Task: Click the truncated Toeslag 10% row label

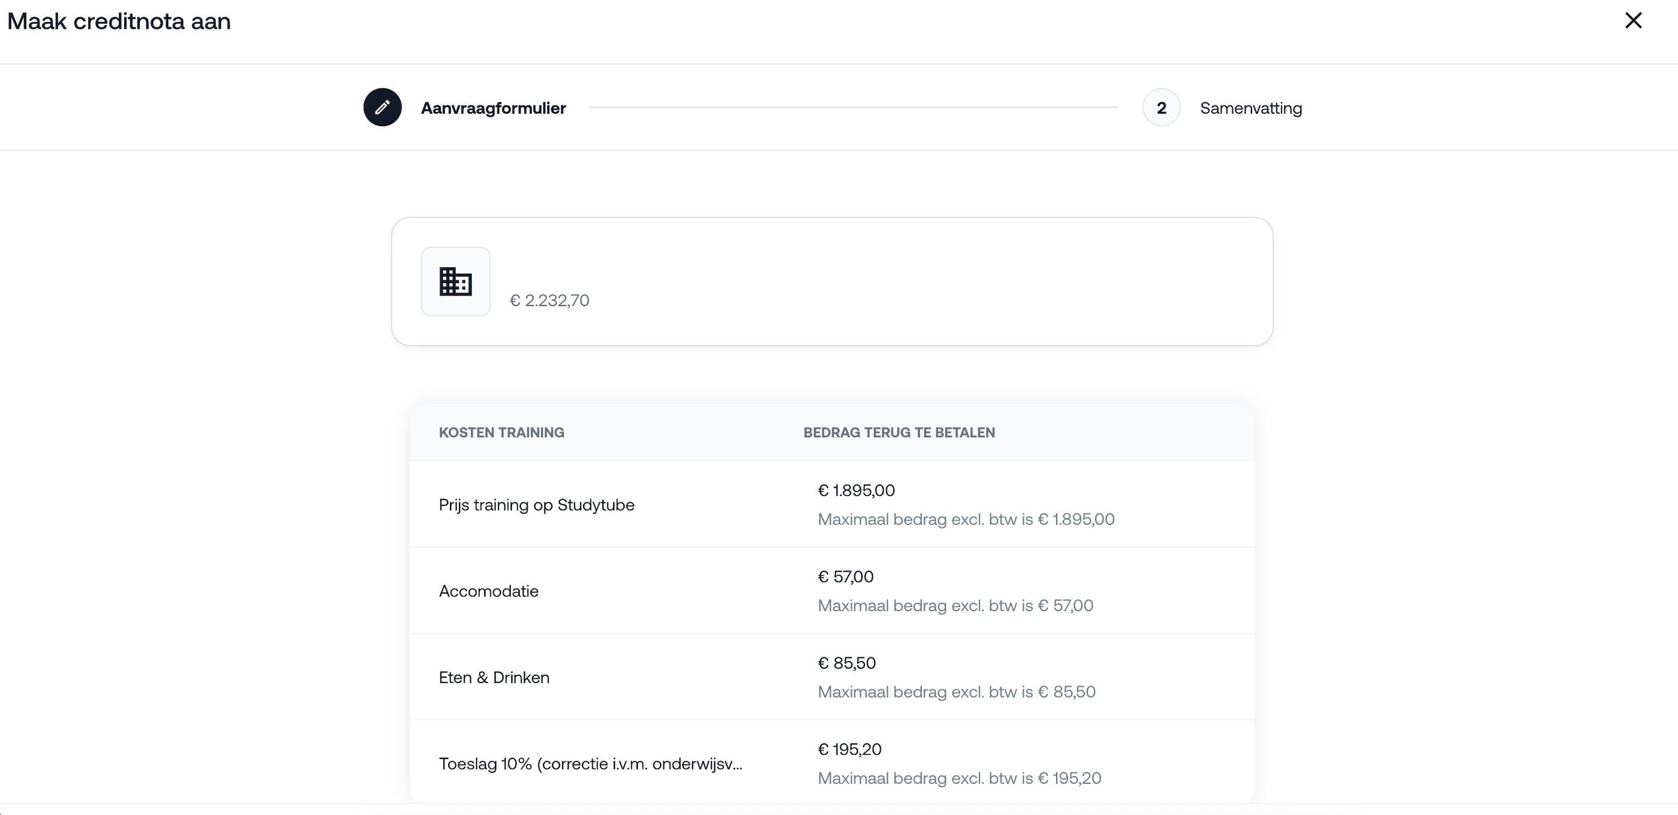Action: pos(590,764)
